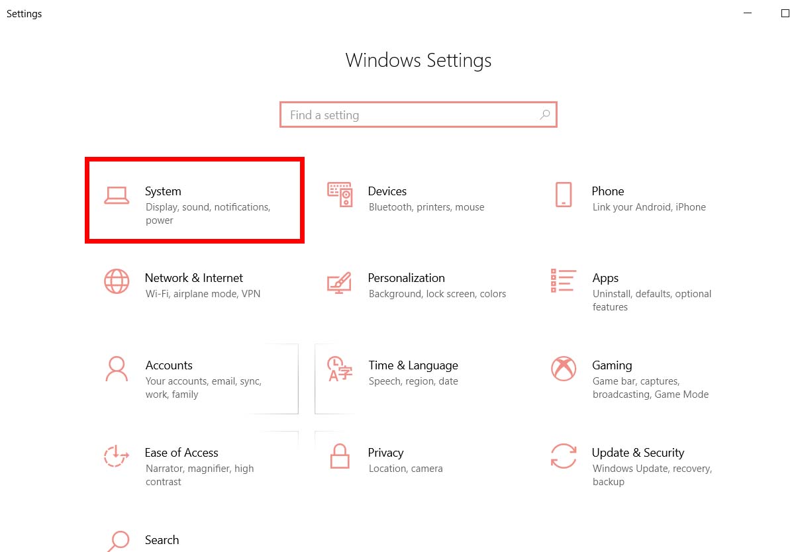The image size is (794, 552).
Task: Minimize the Settings window
Action: click(x=748, y=13)
